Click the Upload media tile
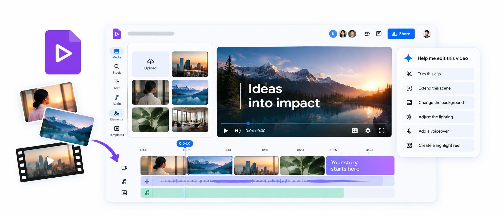 pos(150,64)
